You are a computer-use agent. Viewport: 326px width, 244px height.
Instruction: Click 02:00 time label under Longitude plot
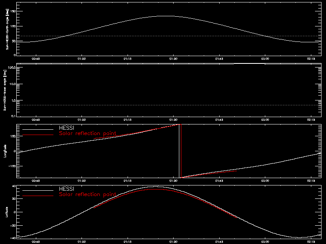[x=265, y=181]
